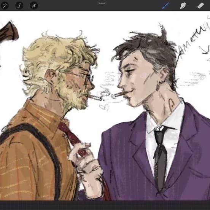The height and width of the screenshot is (210, 210).
Task: Activate the Selection tool (S icon)
Action: coord(19,6)
